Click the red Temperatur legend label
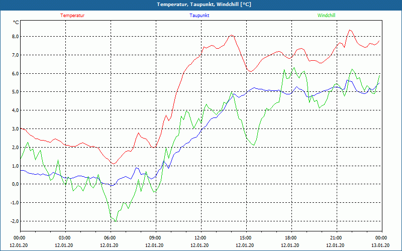 pyautogui.click(x=72, y=16)
